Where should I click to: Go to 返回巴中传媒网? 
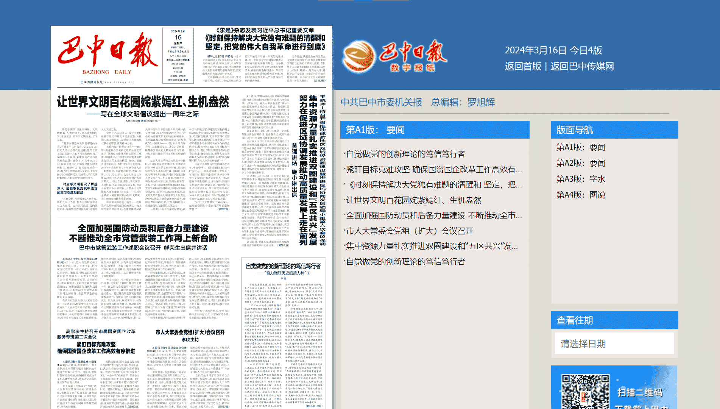582,66
